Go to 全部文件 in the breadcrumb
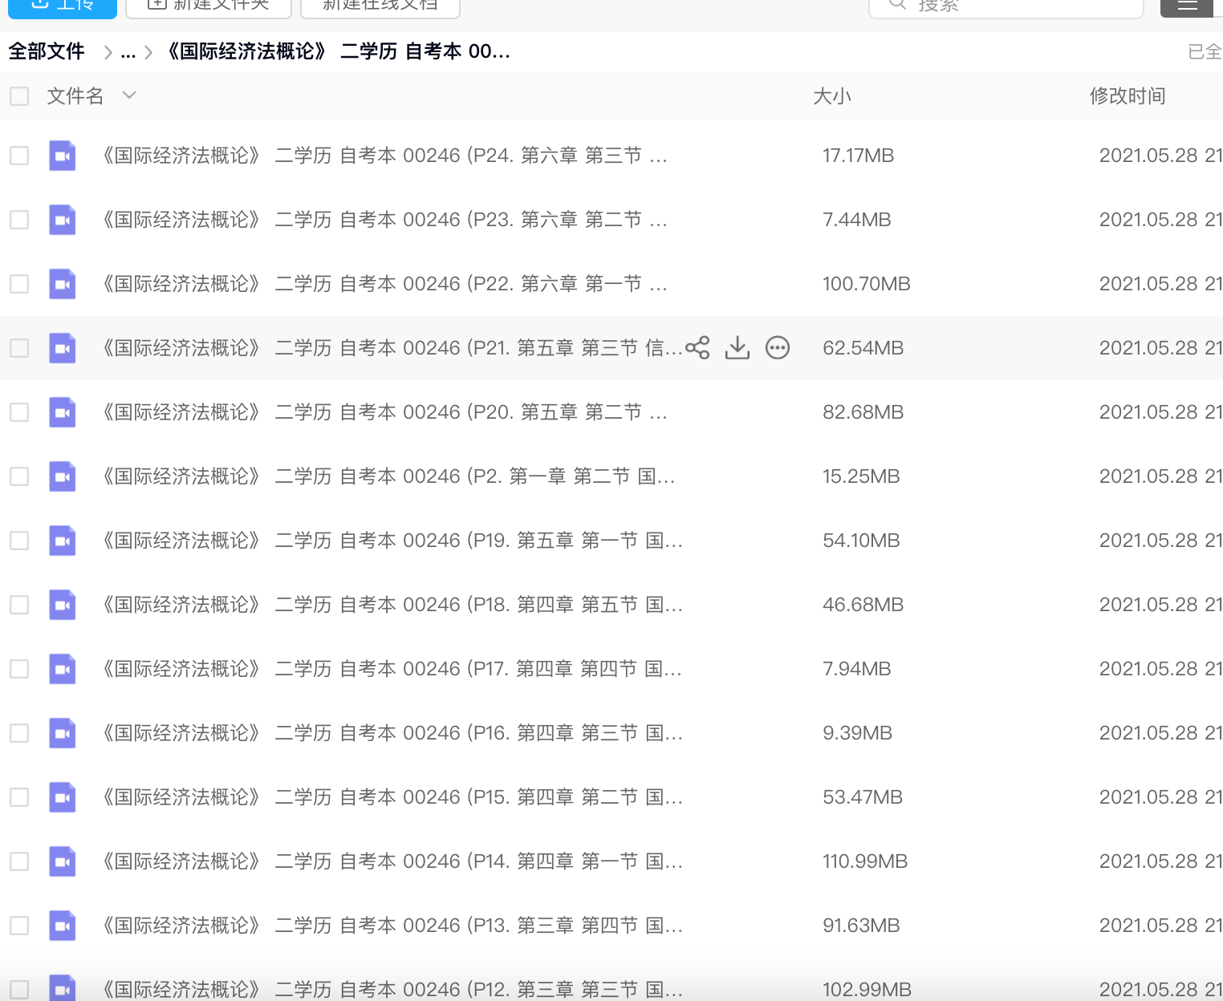 pos(47,51)
